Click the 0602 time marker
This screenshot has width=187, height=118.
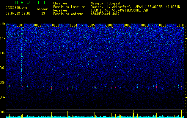coord(38,25)
